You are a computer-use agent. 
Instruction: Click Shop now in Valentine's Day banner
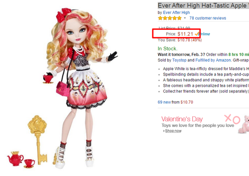tap(173, 131)
